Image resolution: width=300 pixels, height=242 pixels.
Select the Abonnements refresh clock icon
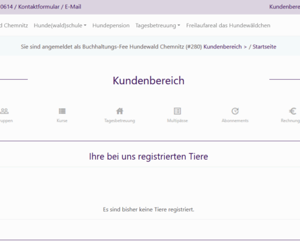pos(235,111)
